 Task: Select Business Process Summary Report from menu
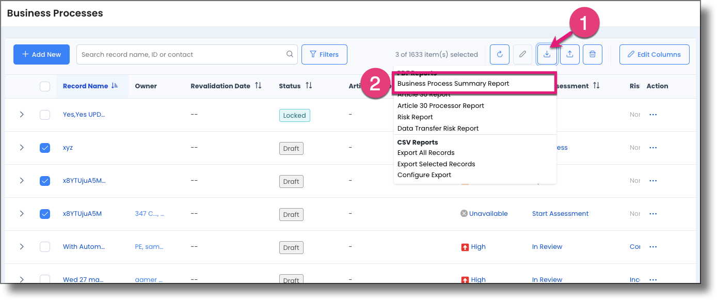pyautogui.click(x=454, y=83)
